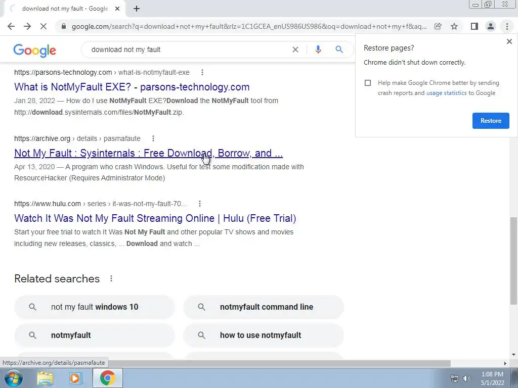Open 'What is NotMyFault EXE?' result

[132, 87]
